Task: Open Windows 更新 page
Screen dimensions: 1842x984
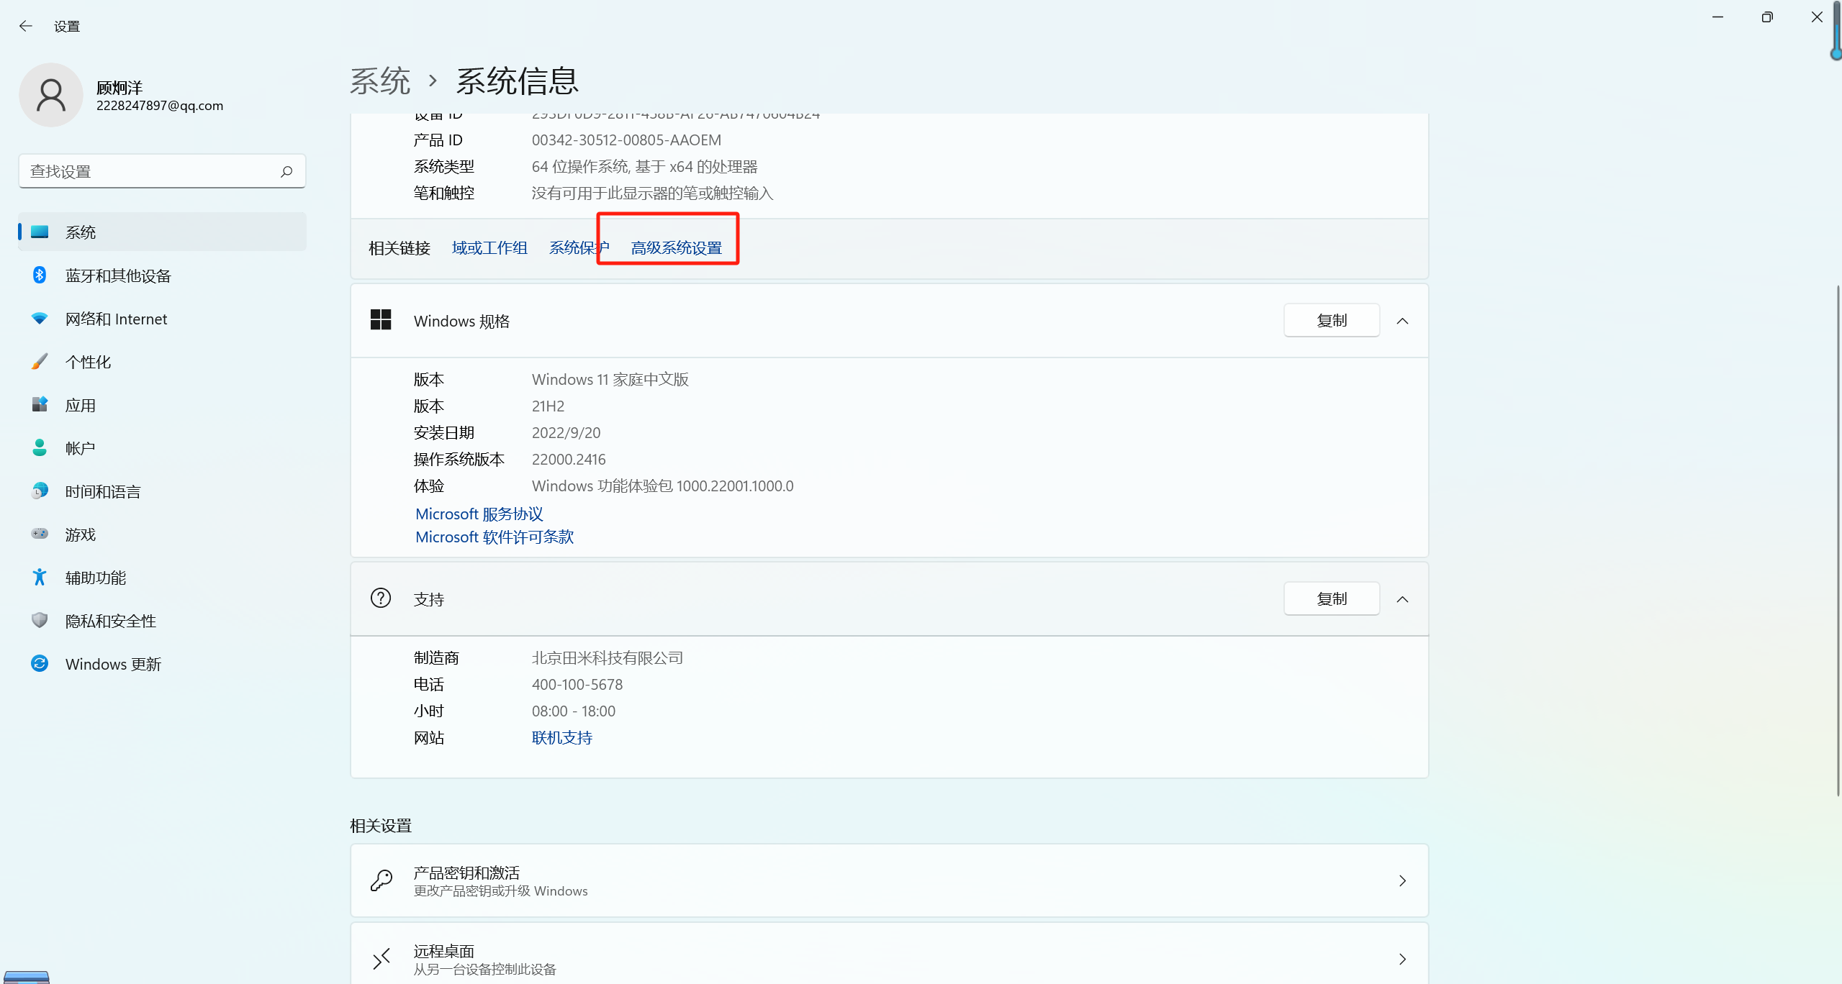Action: (x=163, y=664)
